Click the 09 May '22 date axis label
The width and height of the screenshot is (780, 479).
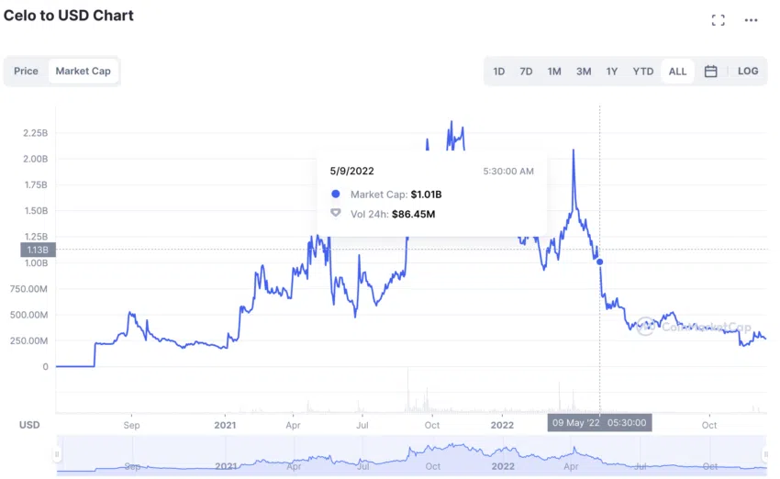(599, 423)
